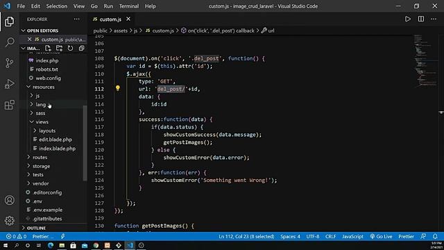This screenshot has width=444, height=250.
Task: Expand the Outline section
Action: [x=36, y=228]
